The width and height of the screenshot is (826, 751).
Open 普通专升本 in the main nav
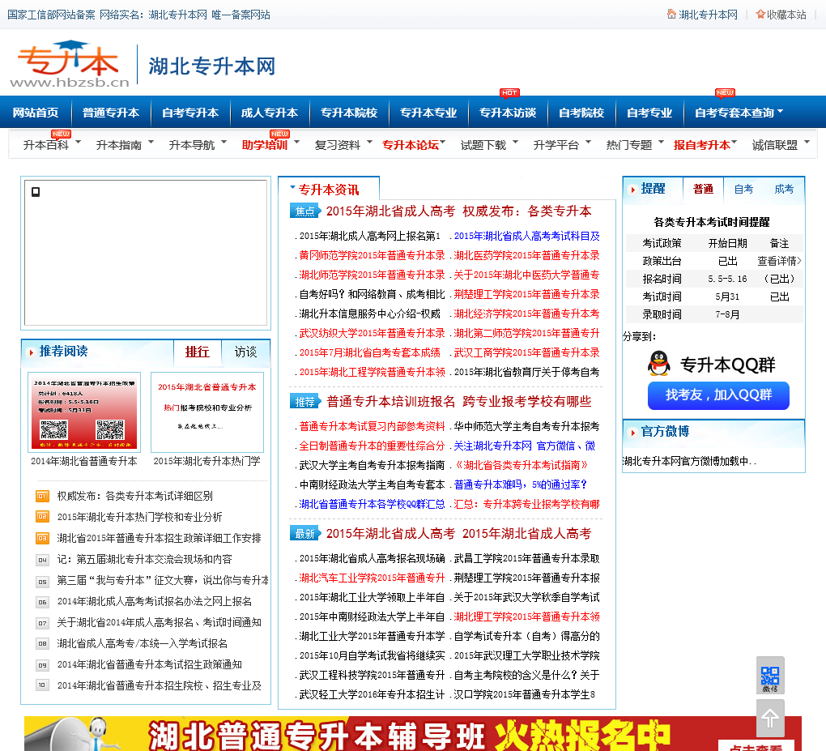point(111,113)
